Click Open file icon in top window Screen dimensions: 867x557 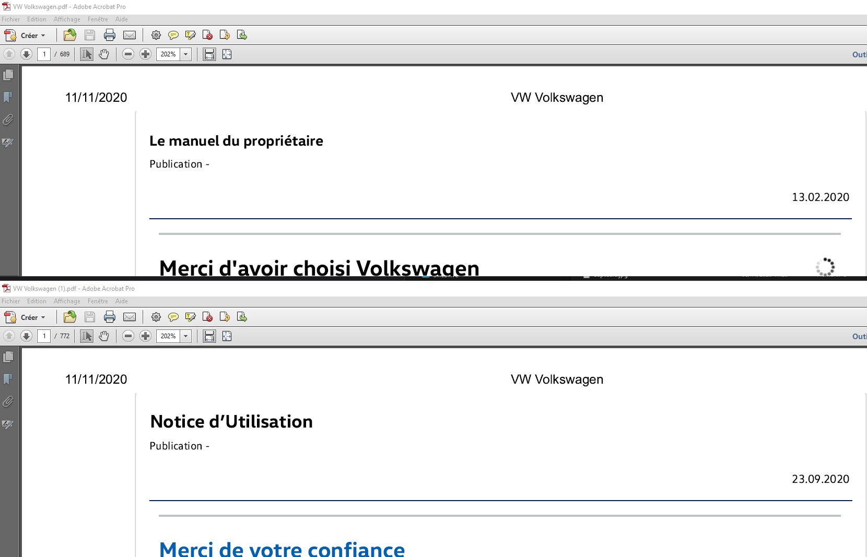(69, 35)
